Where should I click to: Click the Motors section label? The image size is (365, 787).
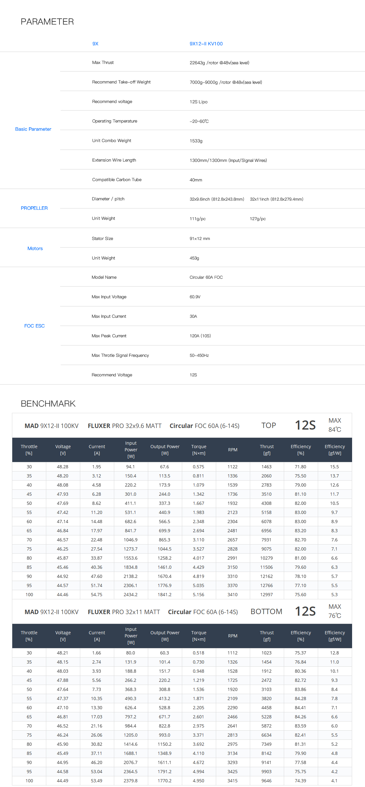click(x=35, y=248)
